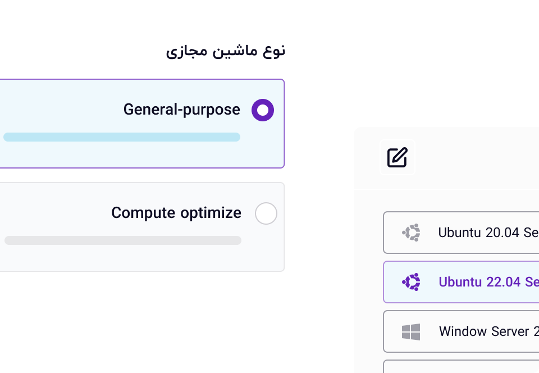Screen dimensions: 539x373
Task: Select the General-purpose radio button
Action: click(x=262, y=110)
